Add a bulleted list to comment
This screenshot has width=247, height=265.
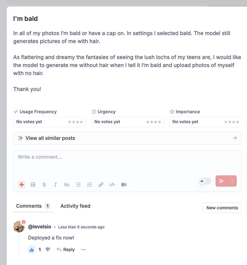pos(78,185)
